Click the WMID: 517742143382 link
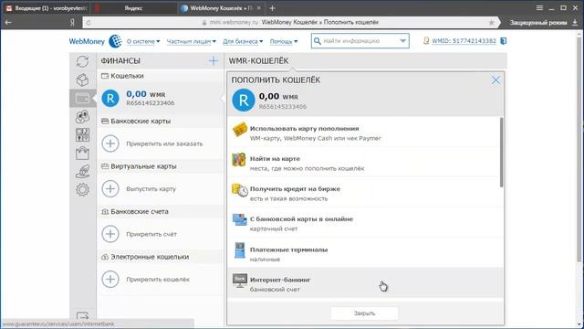The width and height of the screenshot is (584, 329). click(464, 41)
